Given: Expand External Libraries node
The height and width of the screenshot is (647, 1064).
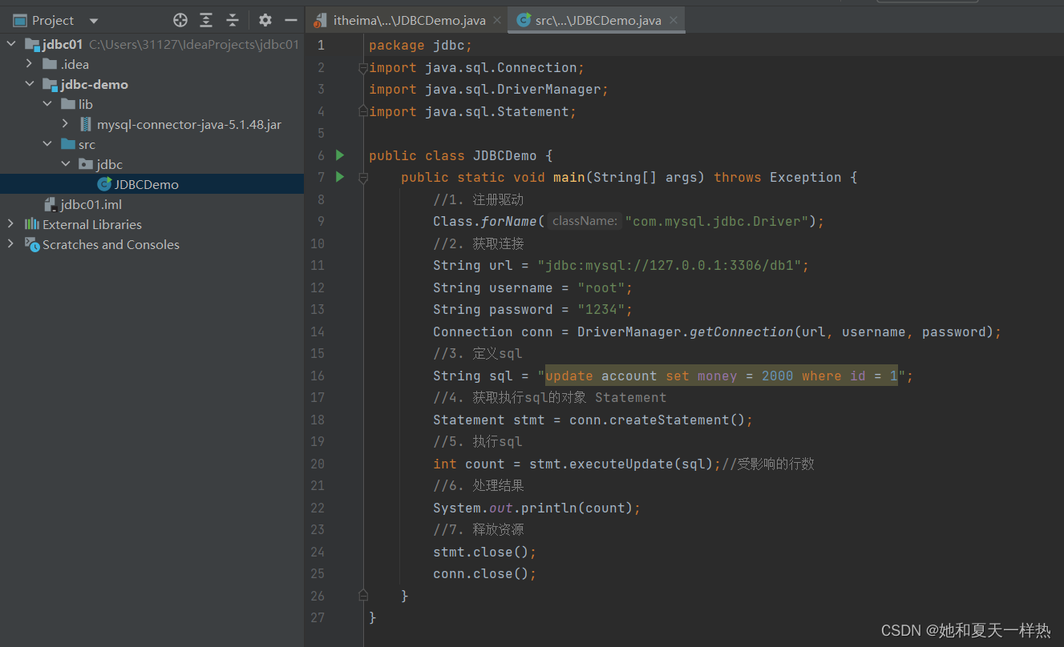Looking at the screenshot, I should pos(10,224).
